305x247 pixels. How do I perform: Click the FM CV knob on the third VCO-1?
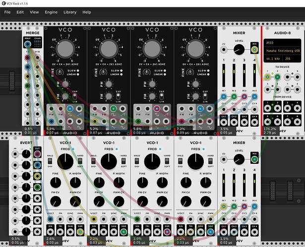click(142, 201)
